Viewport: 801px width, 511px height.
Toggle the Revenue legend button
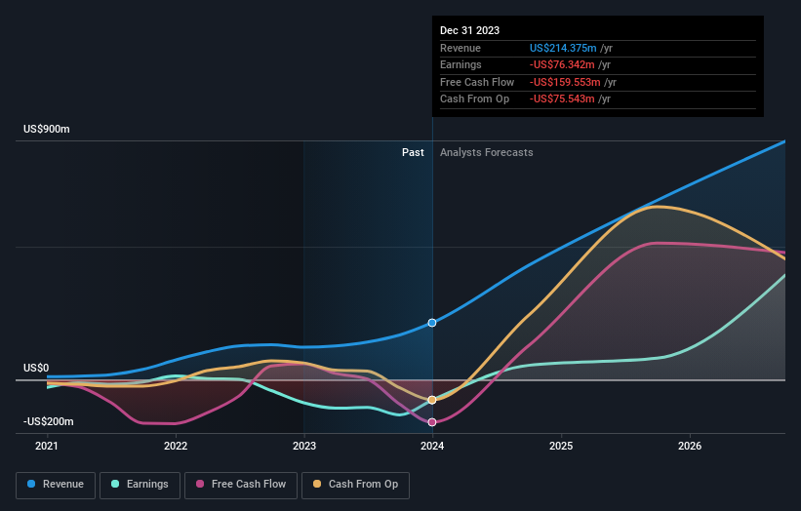point(56,485)
